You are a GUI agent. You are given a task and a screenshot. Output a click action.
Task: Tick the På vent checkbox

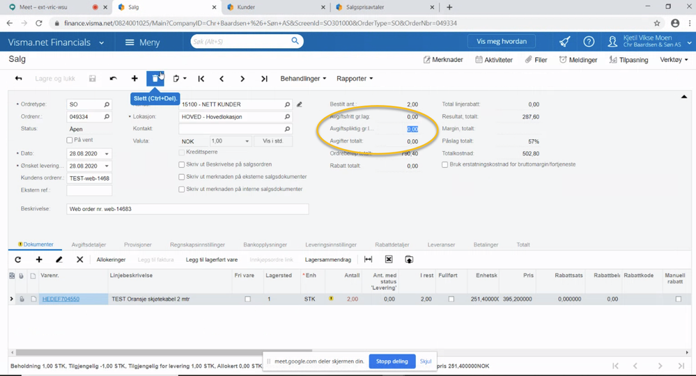[70, 141]
